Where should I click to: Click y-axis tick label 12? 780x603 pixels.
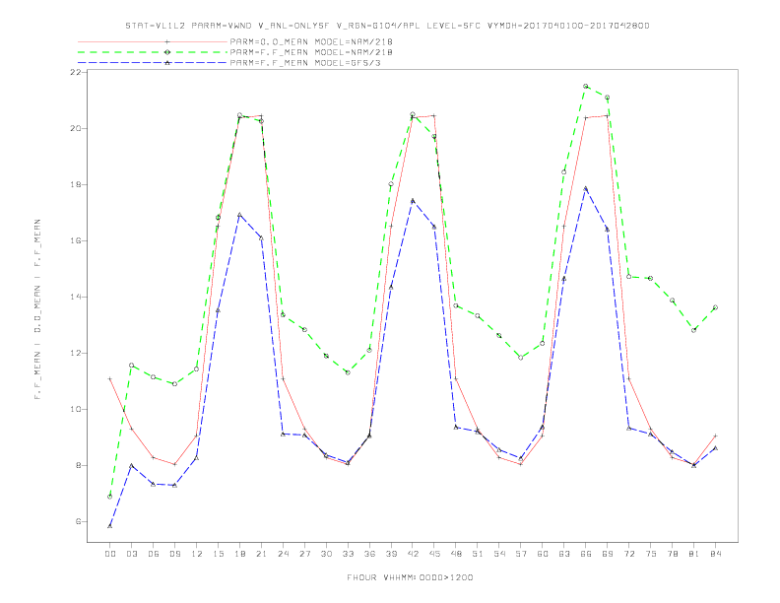76,354
